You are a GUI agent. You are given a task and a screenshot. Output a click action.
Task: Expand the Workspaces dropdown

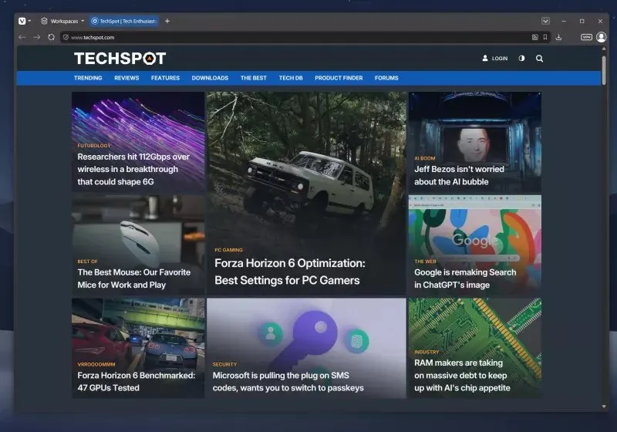[x=63, y=22]
